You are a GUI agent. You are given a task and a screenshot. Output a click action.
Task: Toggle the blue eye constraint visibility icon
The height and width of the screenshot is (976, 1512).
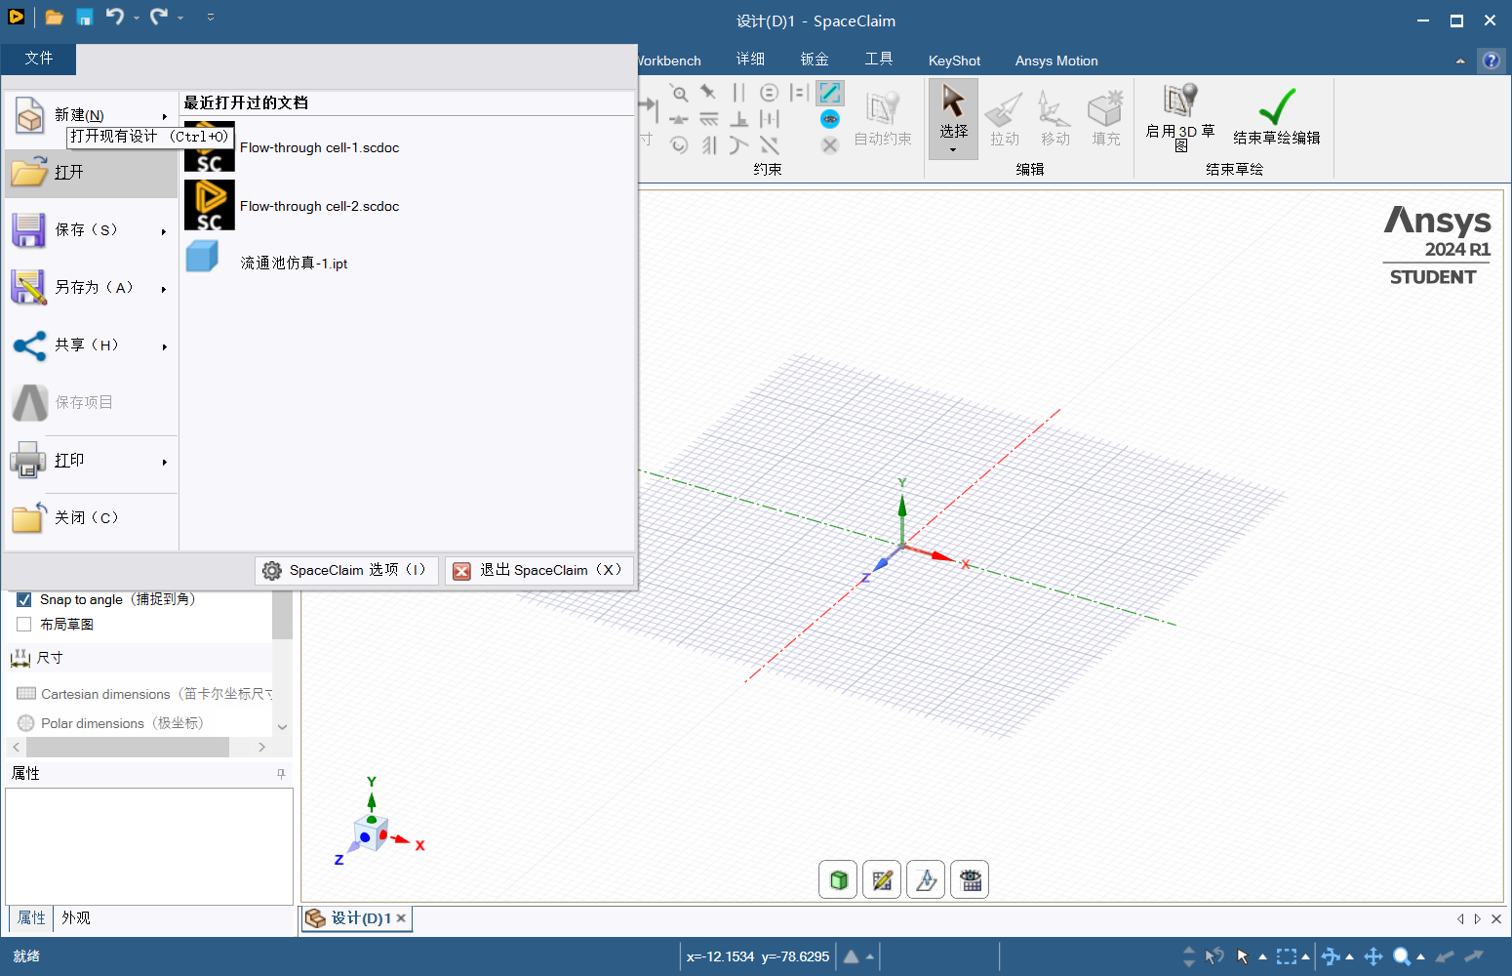[x=829, y=118]
